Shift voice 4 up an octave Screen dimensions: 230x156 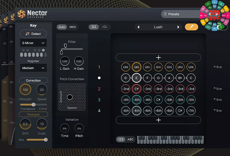pyautogui.click(x=218, y=110)
